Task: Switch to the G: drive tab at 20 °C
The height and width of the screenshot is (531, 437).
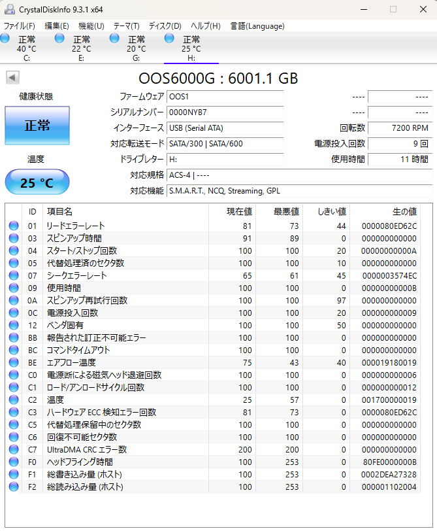Action: [x=137, y=48]
